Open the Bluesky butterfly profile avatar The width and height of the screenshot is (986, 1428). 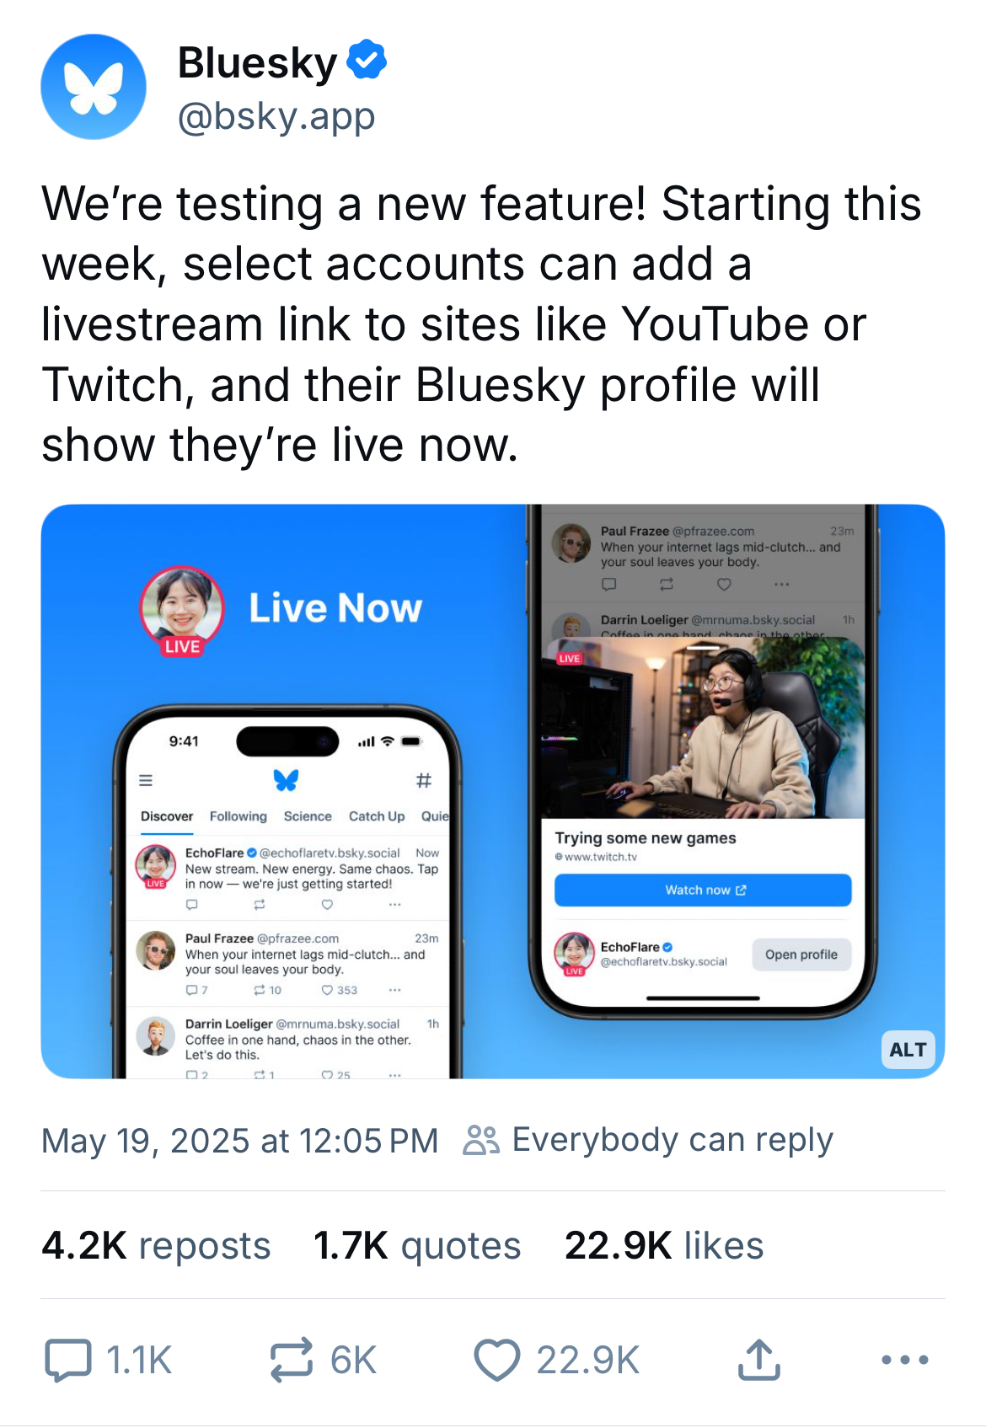coord(94,87)
